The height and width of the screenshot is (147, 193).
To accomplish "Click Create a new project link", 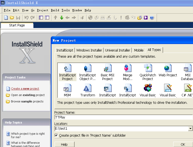I will point(25,89).
